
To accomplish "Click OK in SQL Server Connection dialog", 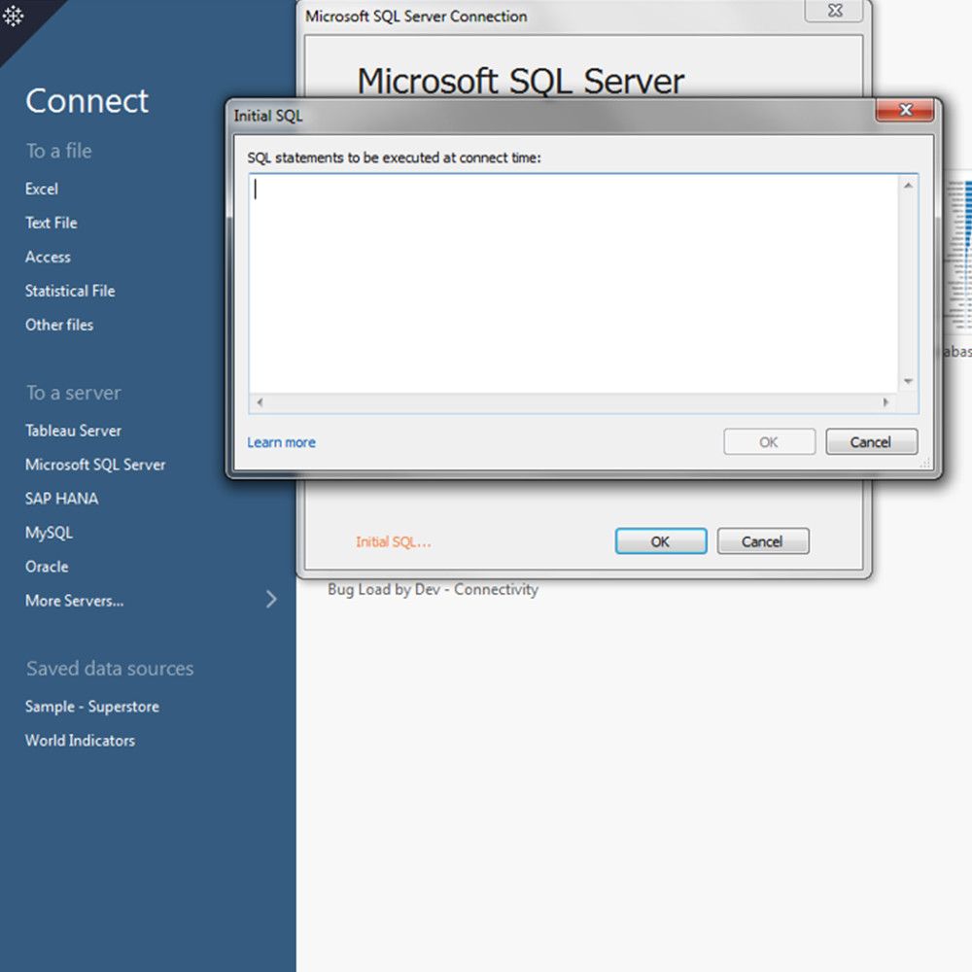I will pos(660,541).
